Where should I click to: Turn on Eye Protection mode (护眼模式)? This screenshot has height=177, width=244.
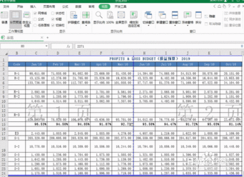click(x=74, y=18)
